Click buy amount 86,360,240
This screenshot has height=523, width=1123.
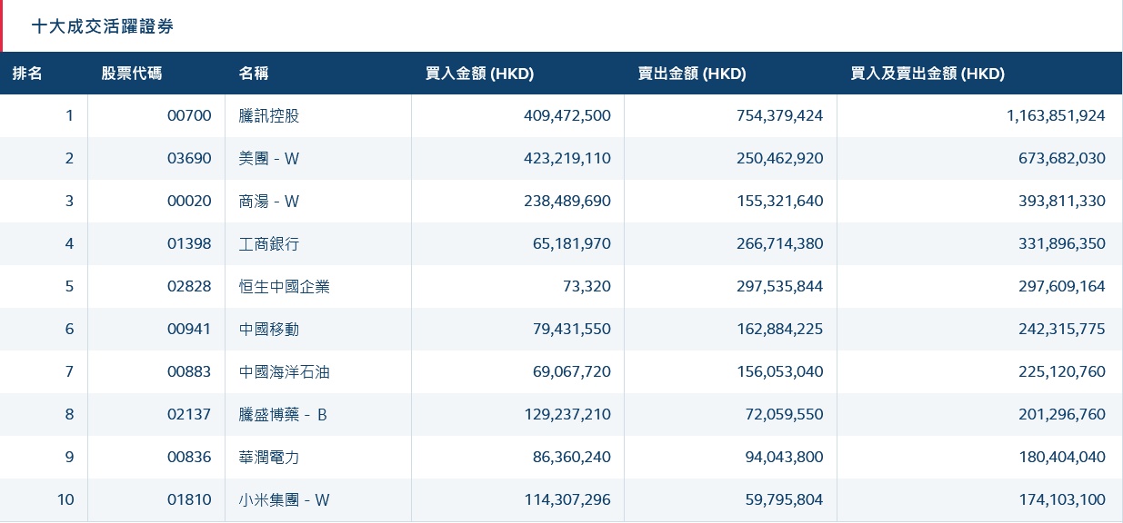click(572, 457)
